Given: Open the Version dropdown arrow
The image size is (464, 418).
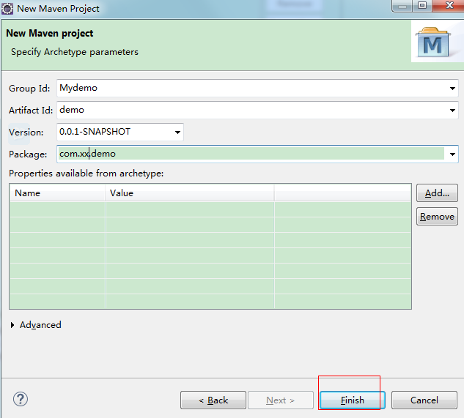Looking at the screenshot, I should 177,133.
